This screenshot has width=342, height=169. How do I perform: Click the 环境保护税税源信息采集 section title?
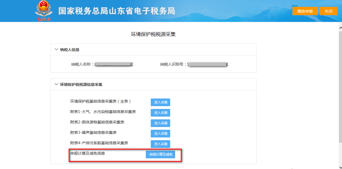pos(81,85)
